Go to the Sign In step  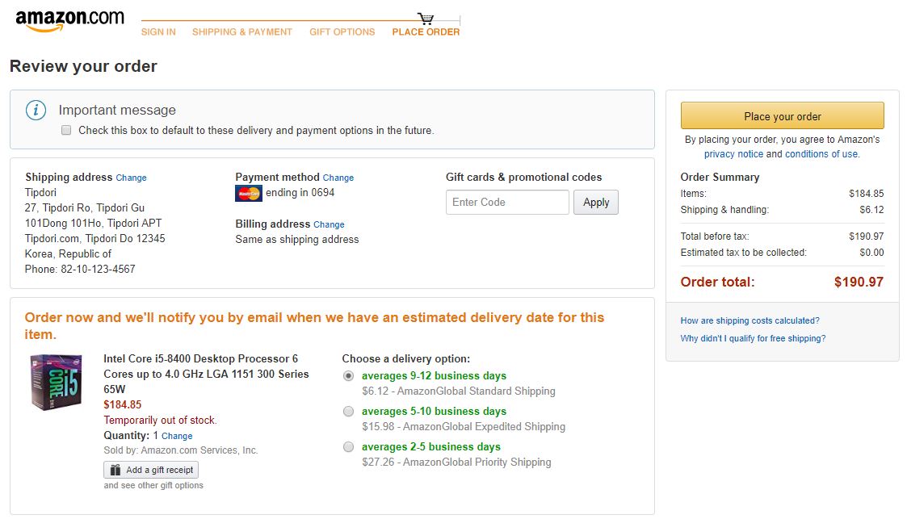[x=158, y=32]
